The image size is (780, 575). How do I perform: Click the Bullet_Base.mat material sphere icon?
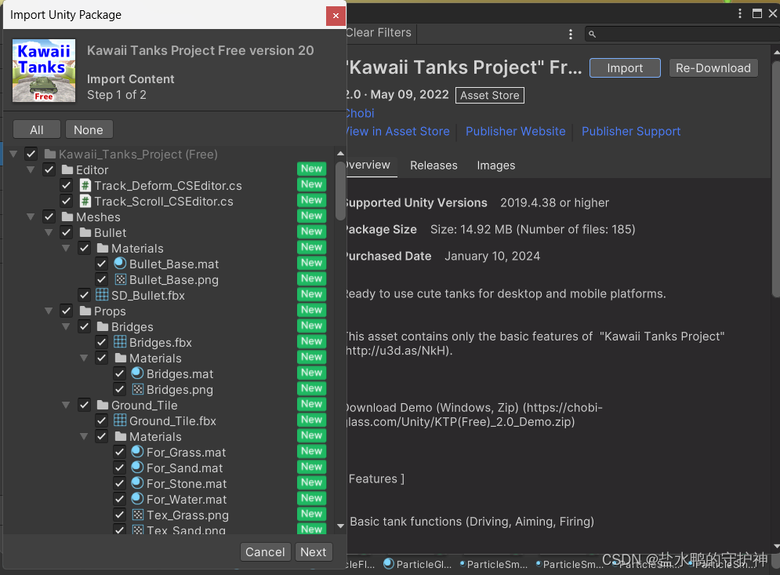click(120, 264)
